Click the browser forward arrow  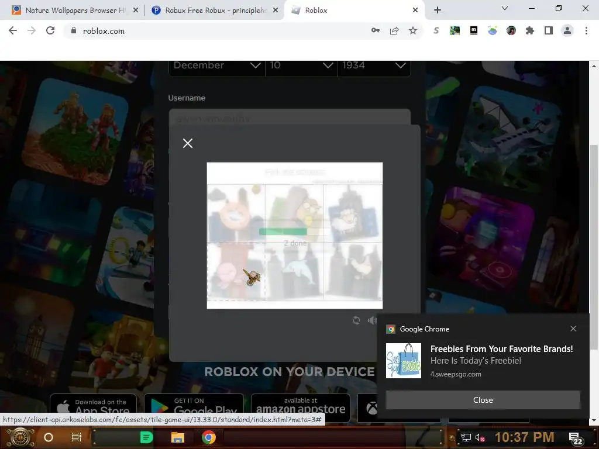click(x=32, y=30)
